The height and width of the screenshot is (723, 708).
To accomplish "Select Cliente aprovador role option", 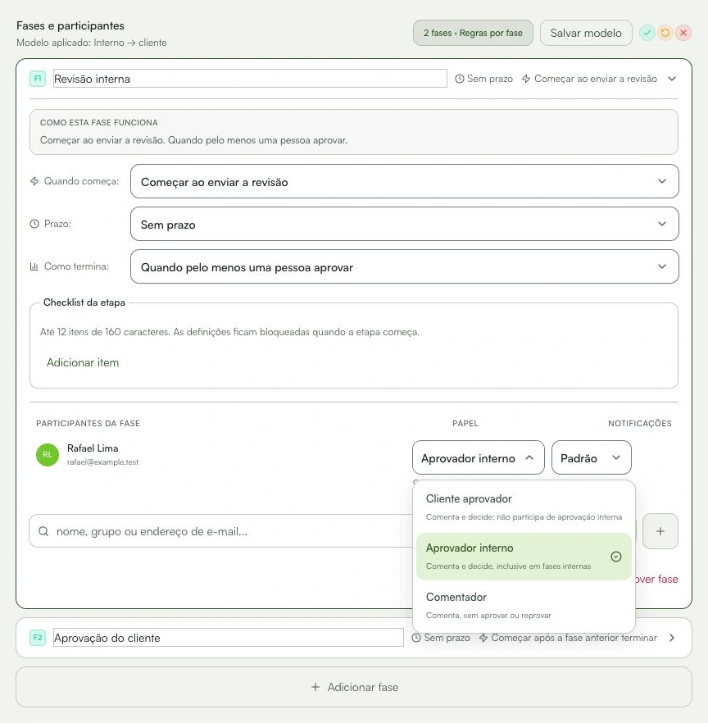I will tap(524, 507).
